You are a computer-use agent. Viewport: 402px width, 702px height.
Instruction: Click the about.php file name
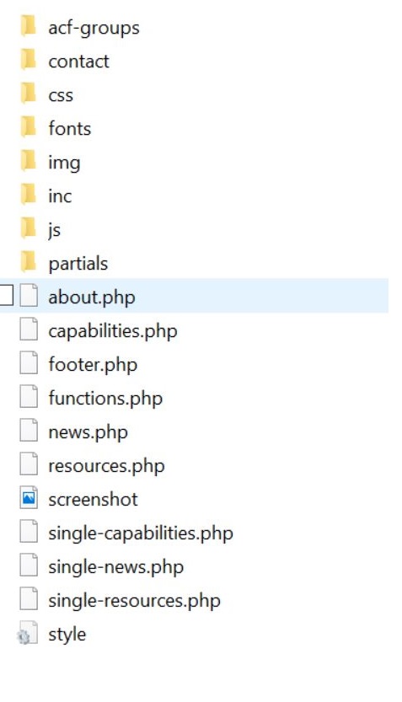tap(92, 297)
